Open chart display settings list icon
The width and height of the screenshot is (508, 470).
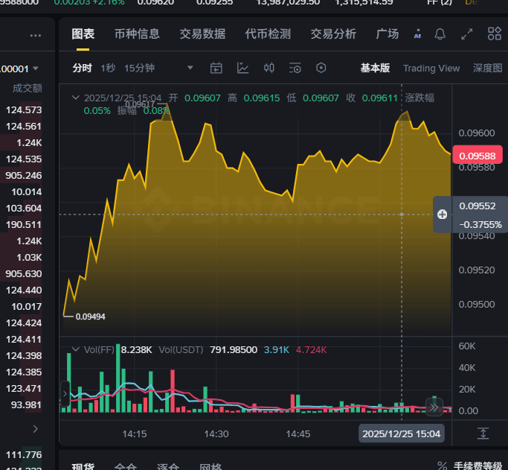[295, 68]
